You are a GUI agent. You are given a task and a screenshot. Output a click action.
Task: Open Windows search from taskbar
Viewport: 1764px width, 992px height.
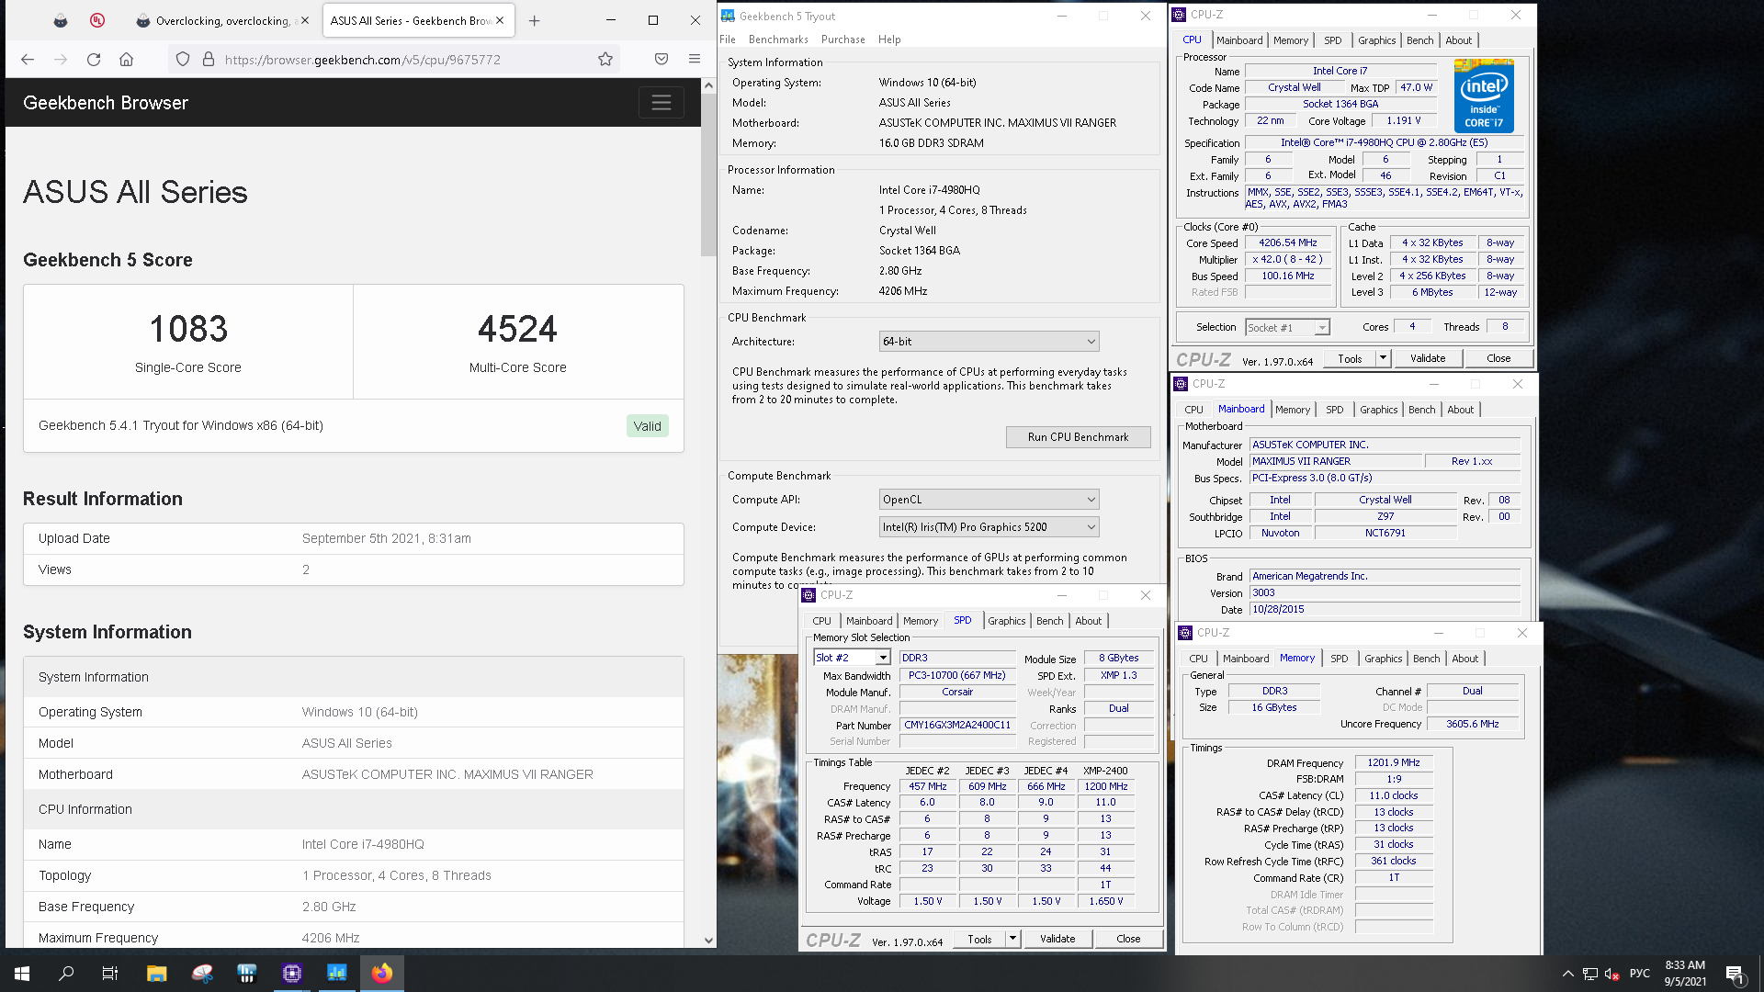(66, 974)
